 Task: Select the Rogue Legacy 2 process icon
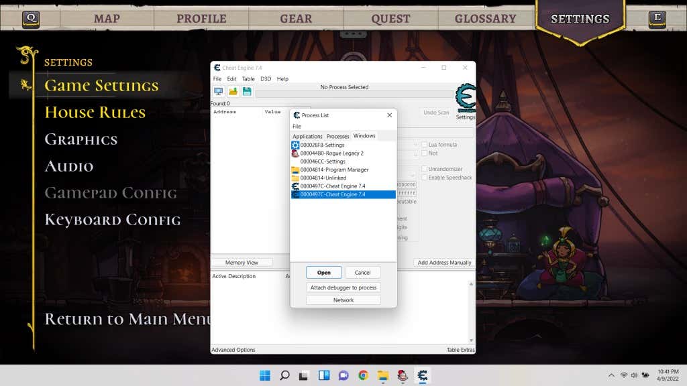coord(295,153)
